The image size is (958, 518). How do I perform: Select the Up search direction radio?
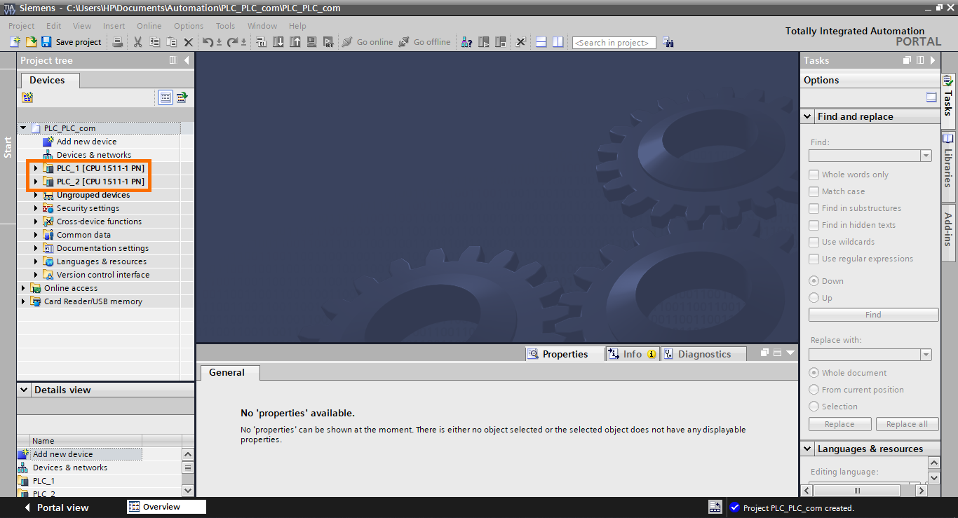click(x=814, y=297)
